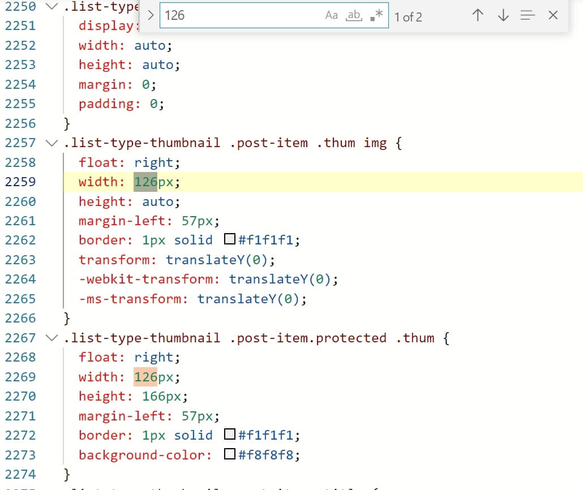The height and width of the screenshot is (490, 583).
Task: Open color picker for #f1f1f1 on line 2272
Action: [230, 434]
